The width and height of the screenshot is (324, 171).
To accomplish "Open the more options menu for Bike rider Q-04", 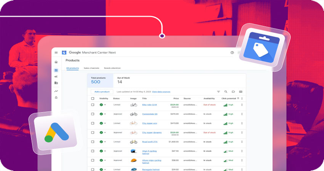I will click(x=242, y=104).
